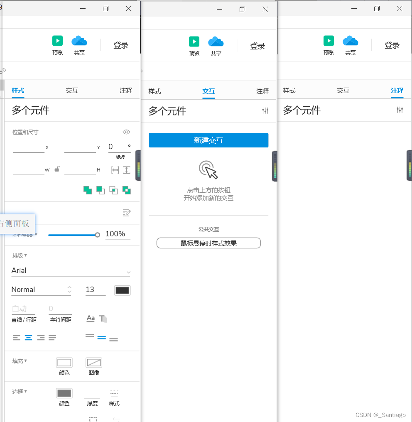Select the union shape operation icon

click(x=88, y=190)
